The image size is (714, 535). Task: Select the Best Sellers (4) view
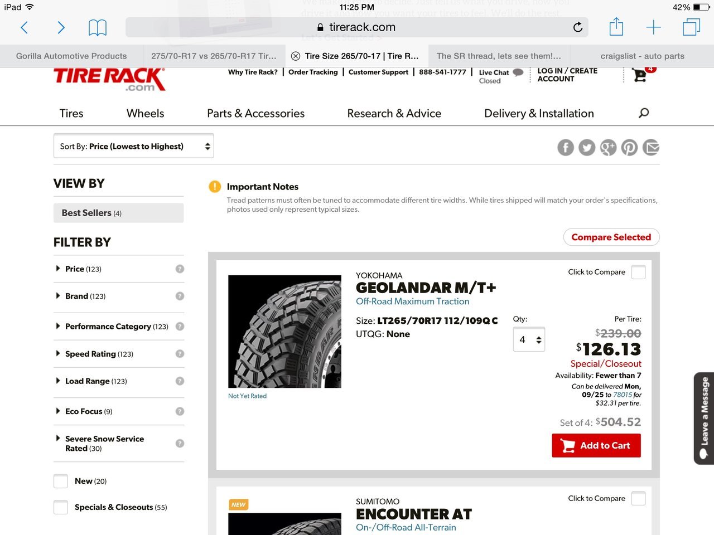118,213
